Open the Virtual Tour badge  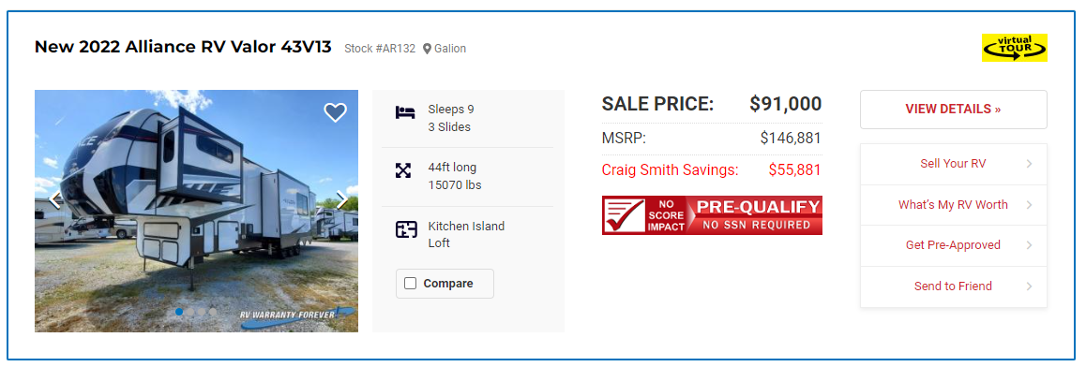[1015, 49]
